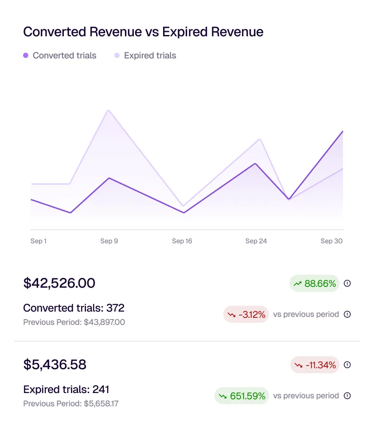The width and height of the screenshot is (374, 432).
Task: Open the -11.34% change badge for details
Action: (315, 365)
